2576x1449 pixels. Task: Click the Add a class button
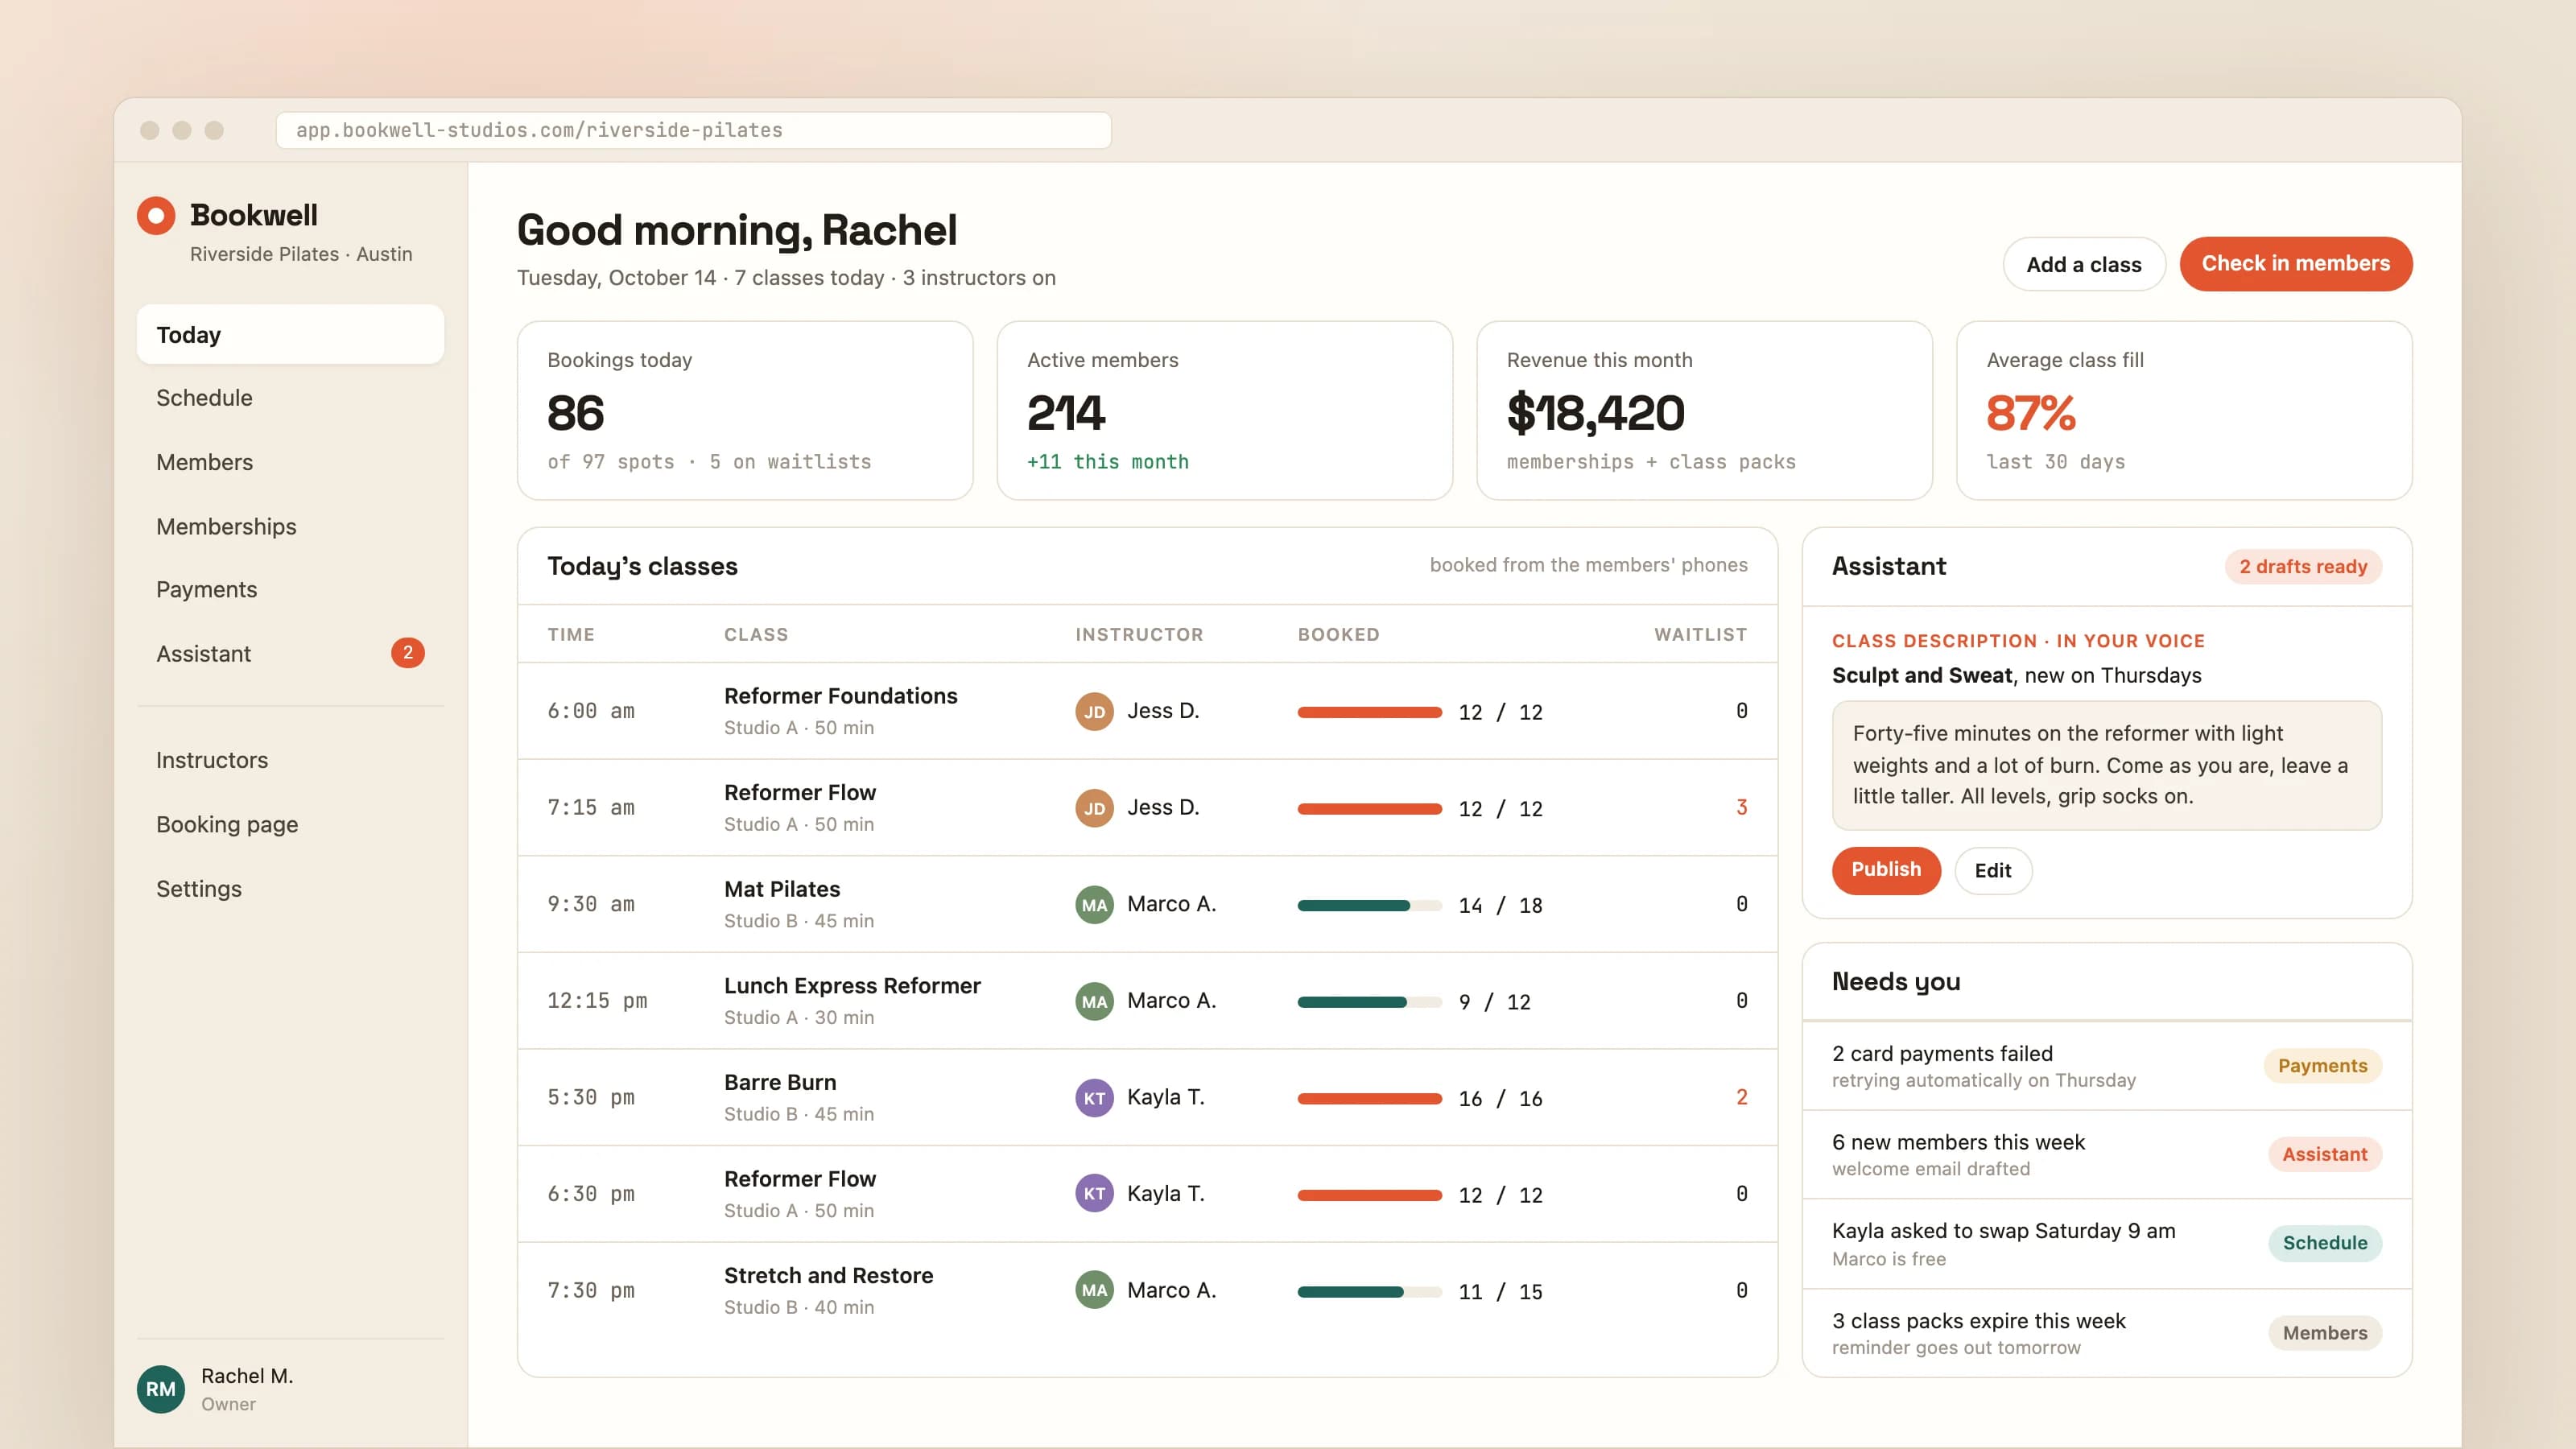[2084, 264]
